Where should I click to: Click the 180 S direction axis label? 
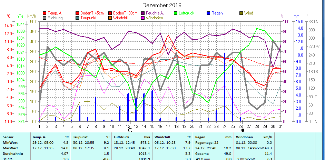(x=313, y=71)
